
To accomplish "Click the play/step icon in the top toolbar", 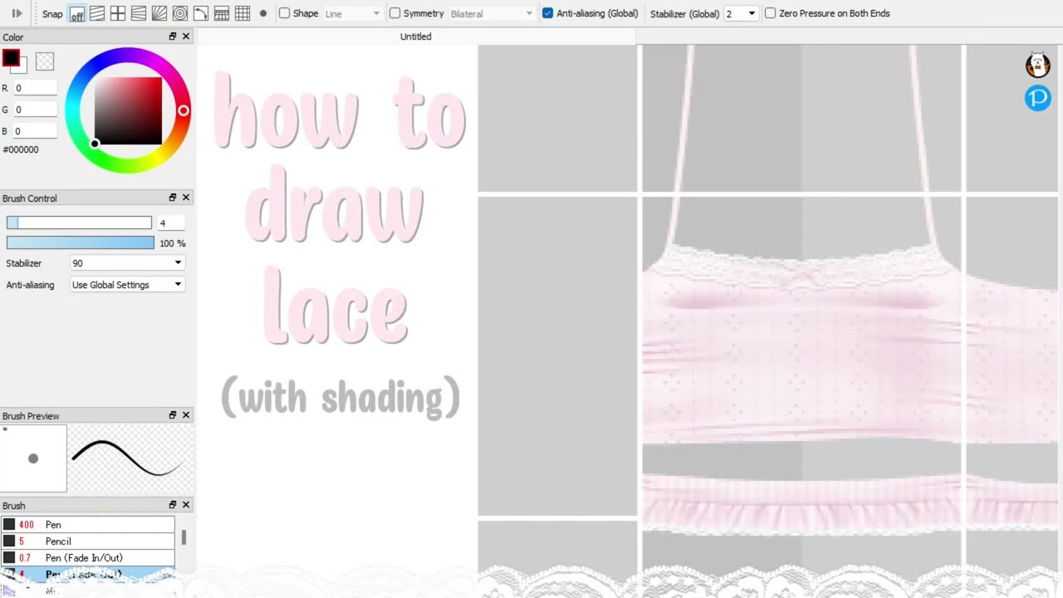I will [x=17, y=13].
